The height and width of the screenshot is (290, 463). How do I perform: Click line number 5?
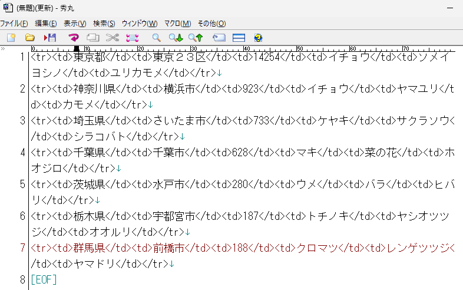[x=23, y=184]
